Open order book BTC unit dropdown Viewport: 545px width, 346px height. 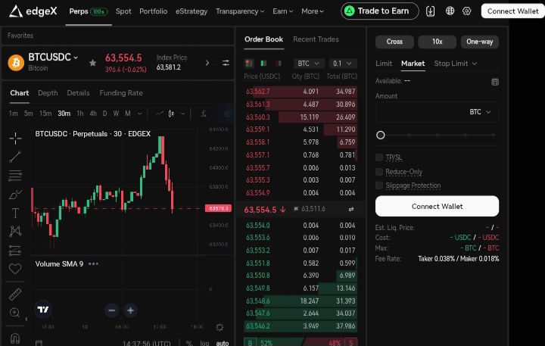pyautogui.click(x=309, y=64)
